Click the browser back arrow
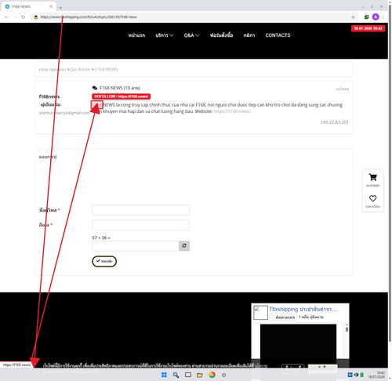 pos(6,17)
